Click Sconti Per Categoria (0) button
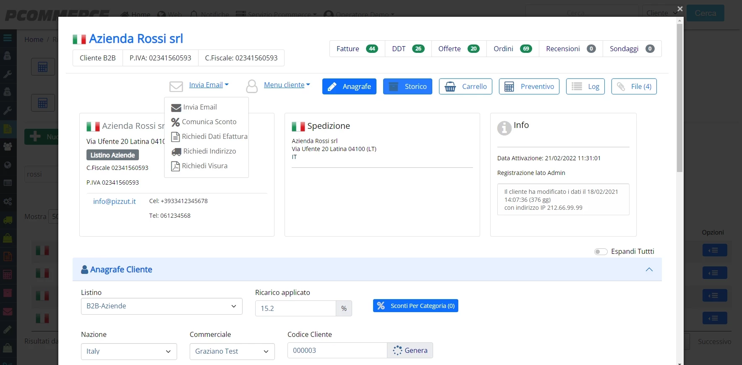742x365 pixels. tap(415, 306)
